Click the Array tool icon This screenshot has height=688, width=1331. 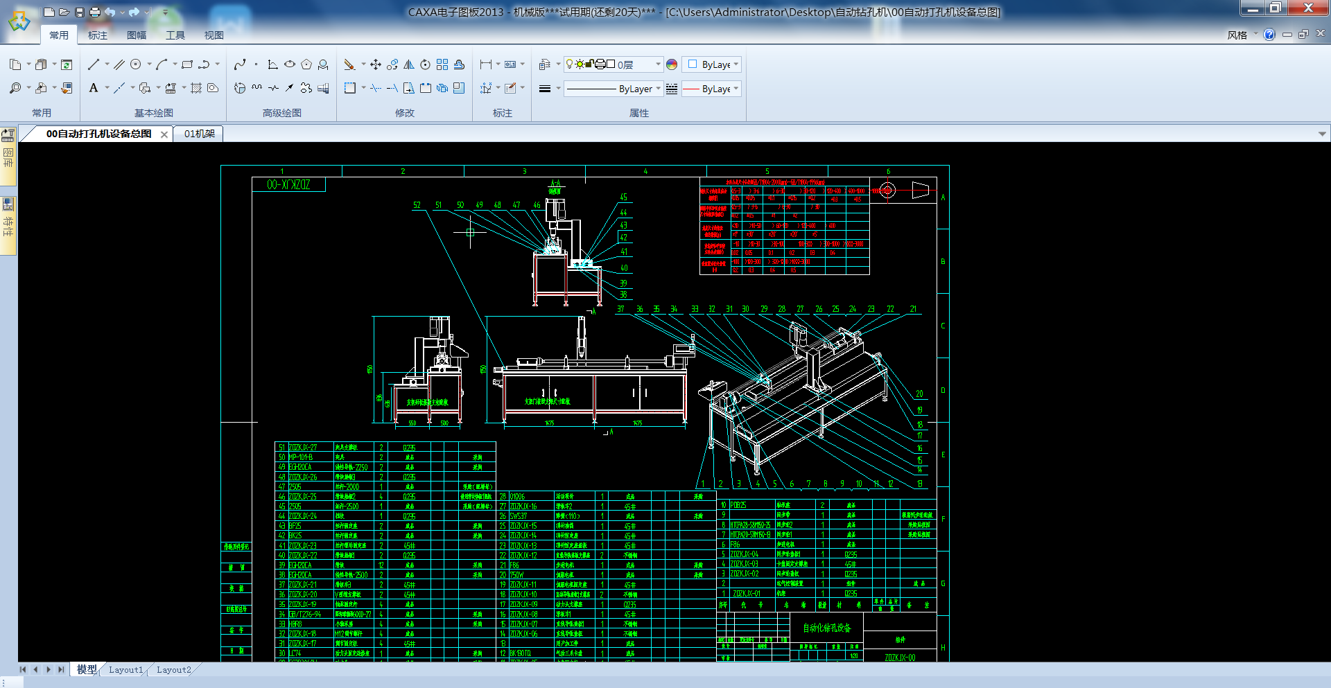point(442,64)
